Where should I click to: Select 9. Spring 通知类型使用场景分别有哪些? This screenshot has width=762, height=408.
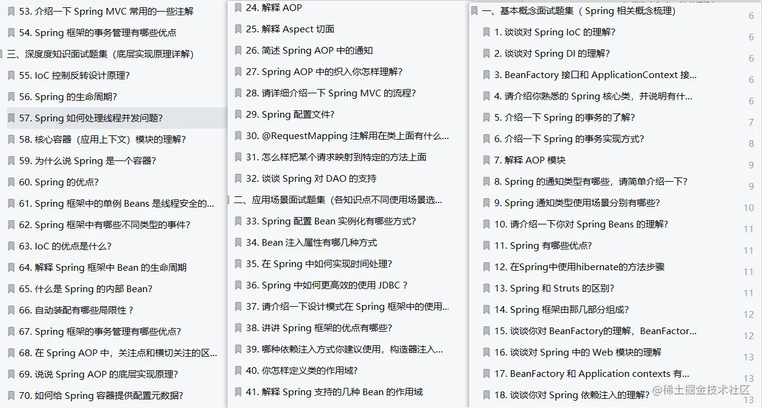(577, 203)
